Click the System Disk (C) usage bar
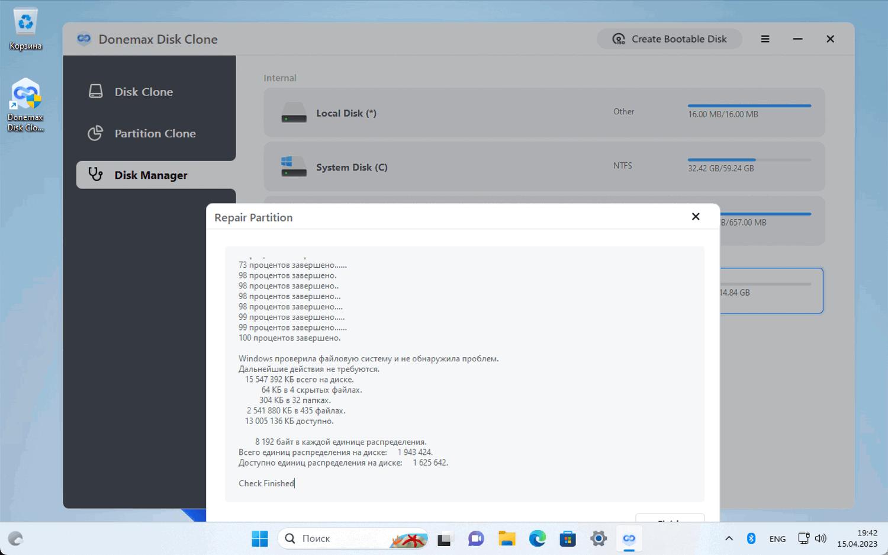The height and width of the screenshot is (555, 888). pyautogui.click(x=749, y=159)
